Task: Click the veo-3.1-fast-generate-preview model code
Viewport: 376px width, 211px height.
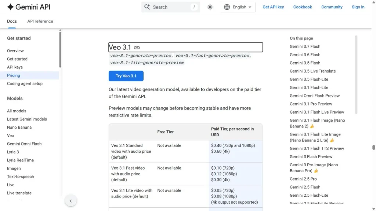Action: click(212, 56)
